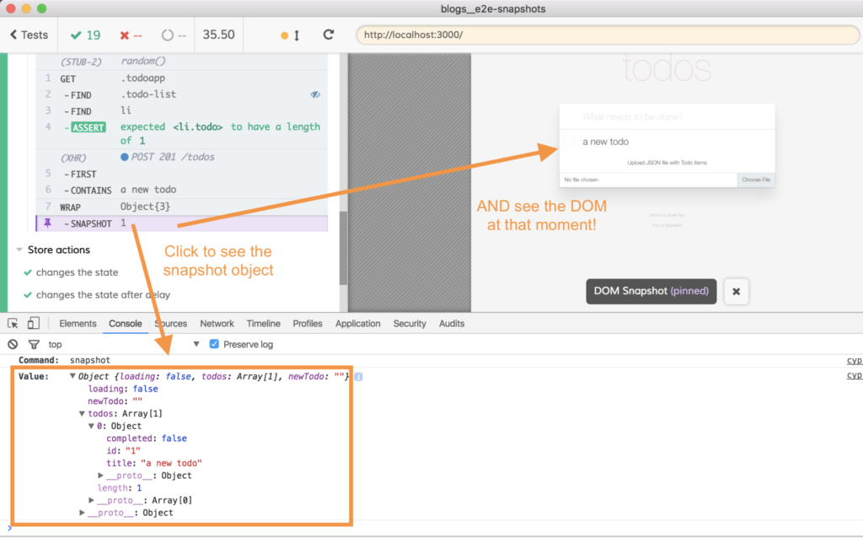Open the Elements tab

(x=78, y=323)
